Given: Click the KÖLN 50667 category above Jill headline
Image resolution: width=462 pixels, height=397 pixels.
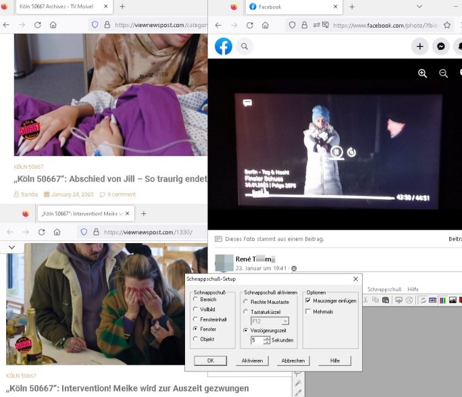Looking at the screenshot, I should coord(28,167).
